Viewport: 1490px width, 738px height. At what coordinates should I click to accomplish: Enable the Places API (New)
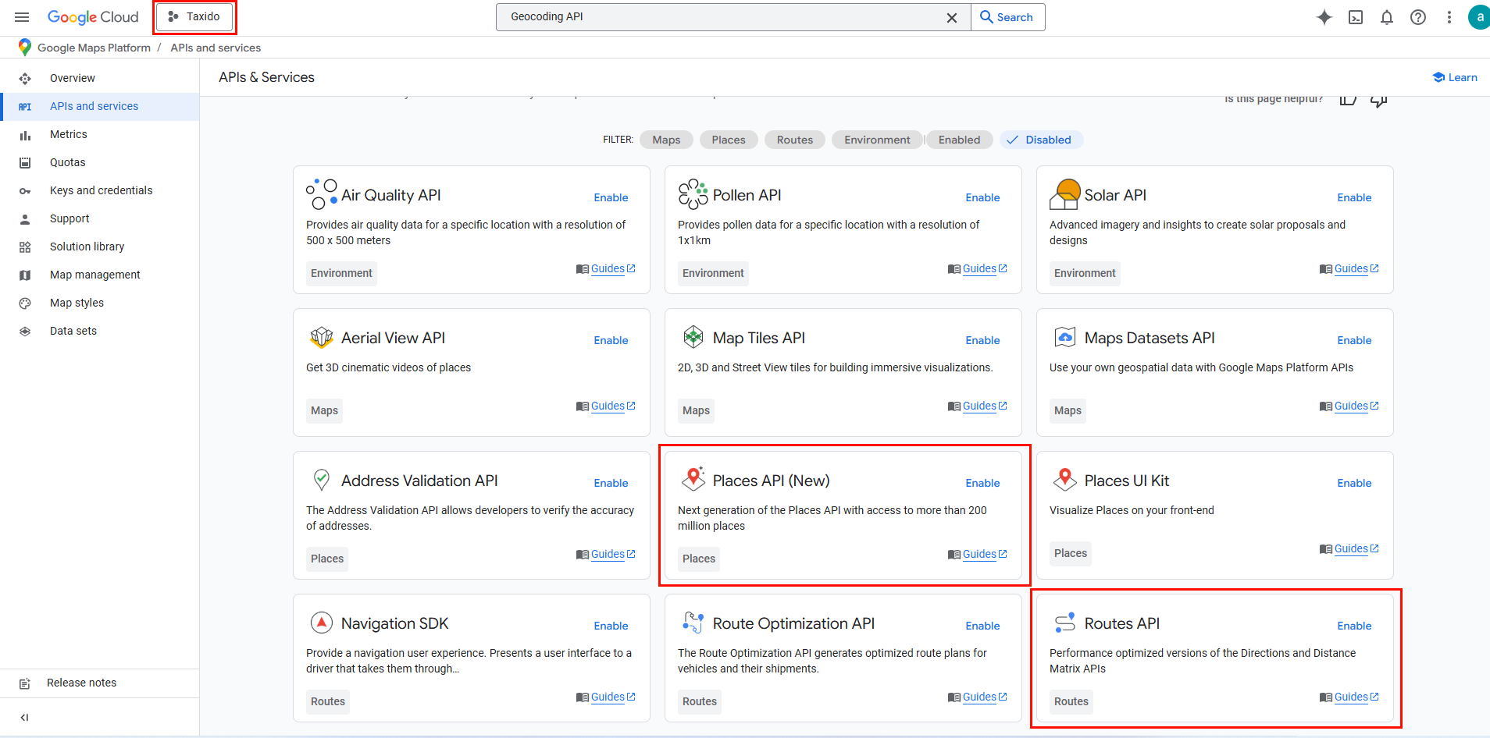tap(982, 483)
